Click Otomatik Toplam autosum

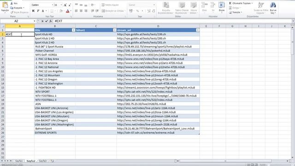[241, 3]
